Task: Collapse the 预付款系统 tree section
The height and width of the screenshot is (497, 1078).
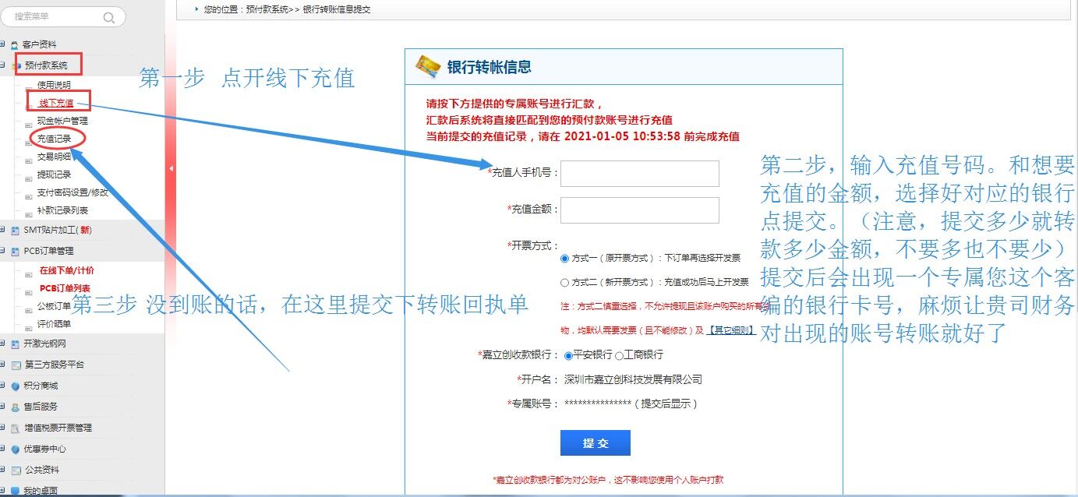Action: coord(3,65)
